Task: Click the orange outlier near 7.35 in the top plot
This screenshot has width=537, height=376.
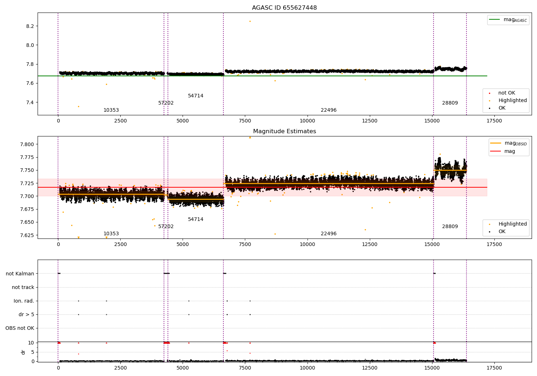Action: coord(78,106)
